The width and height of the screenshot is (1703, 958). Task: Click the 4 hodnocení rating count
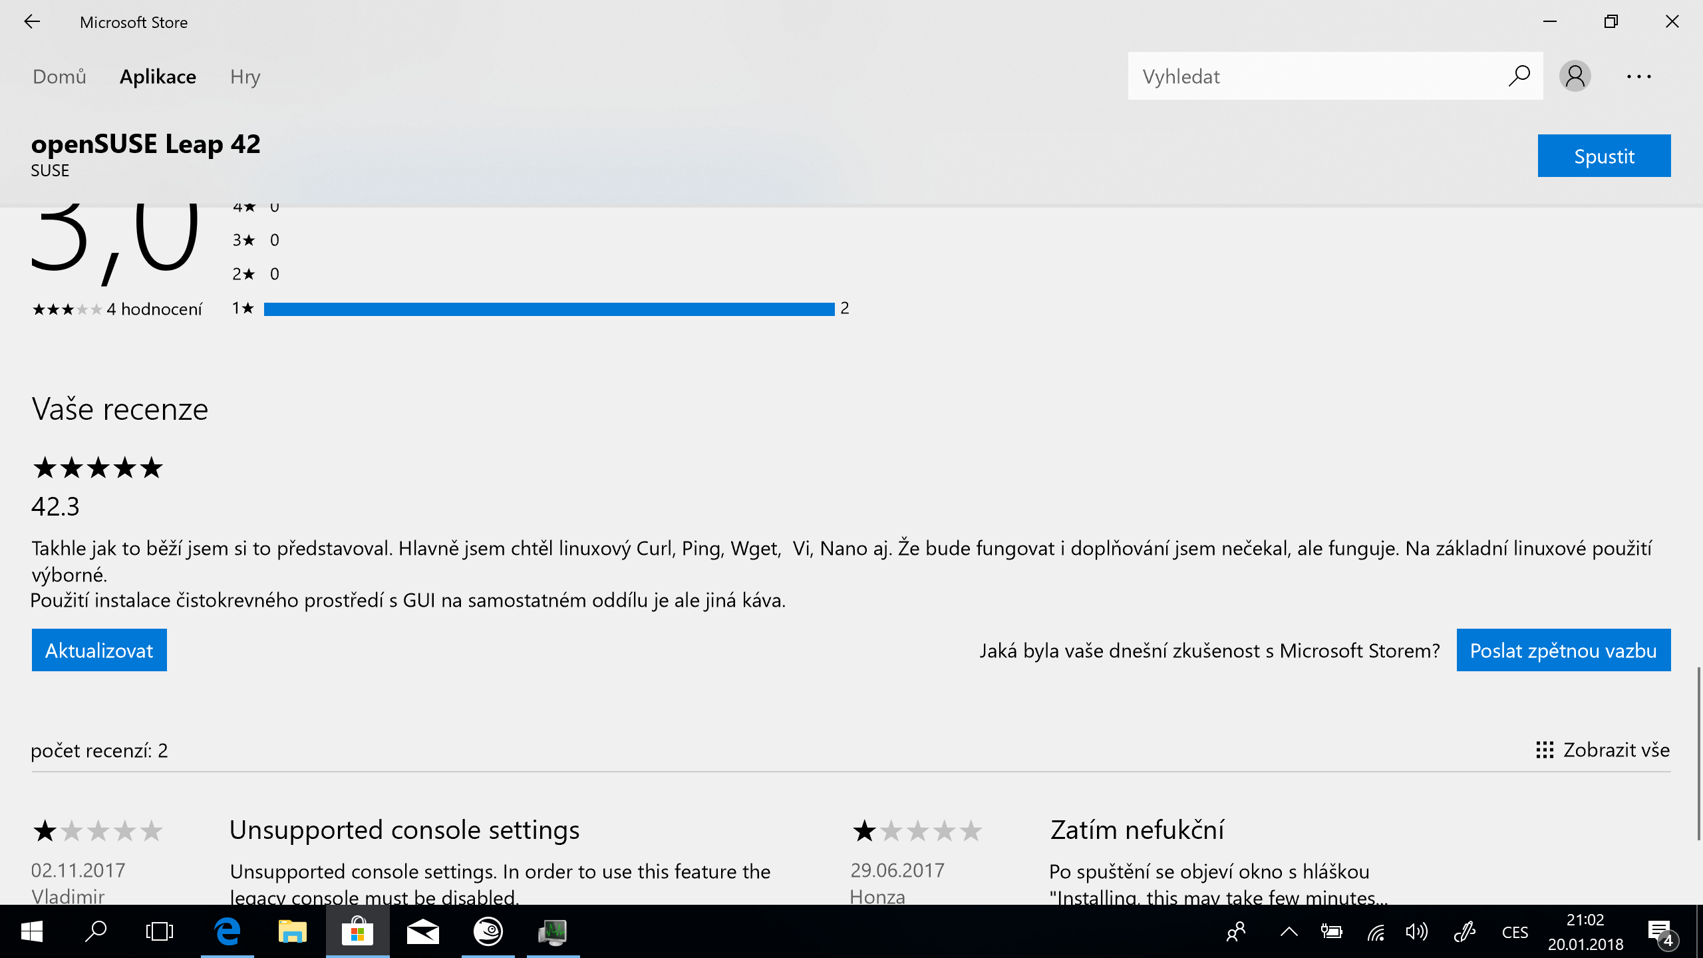[x=154, y=309]
